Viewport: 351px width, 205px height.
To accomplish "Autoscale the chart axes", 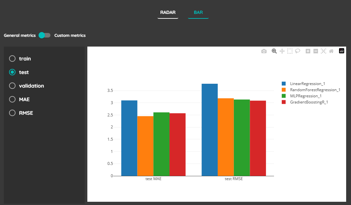I will pyautogui.click(x=323, y=51).
